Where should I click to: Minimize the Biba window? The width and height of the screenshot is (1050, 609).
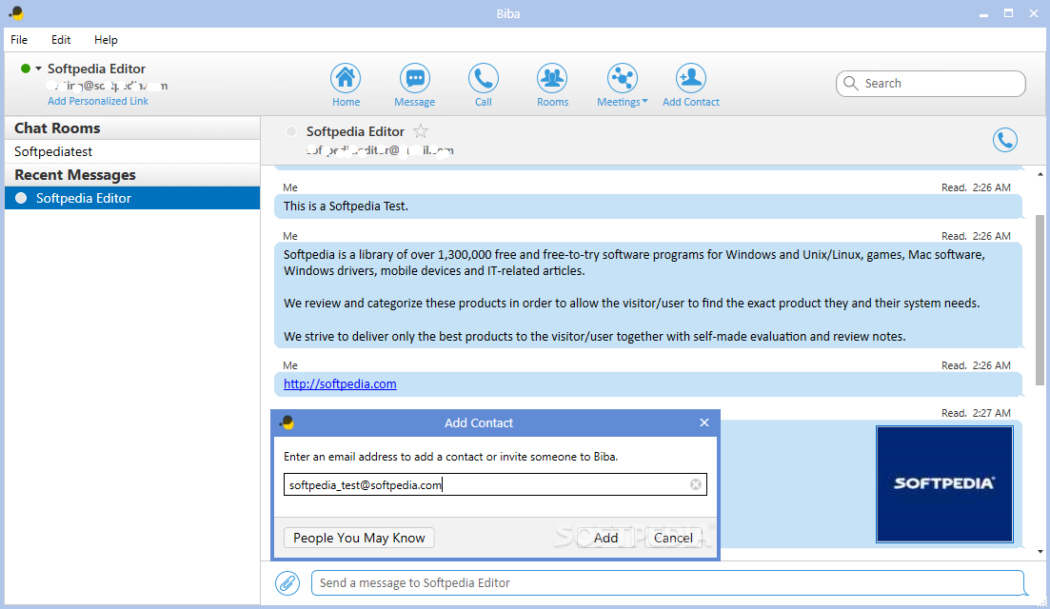[x=983, y=13]
